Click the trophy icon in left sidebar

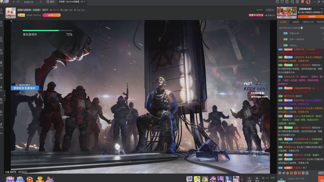click(x=1, y=75)
